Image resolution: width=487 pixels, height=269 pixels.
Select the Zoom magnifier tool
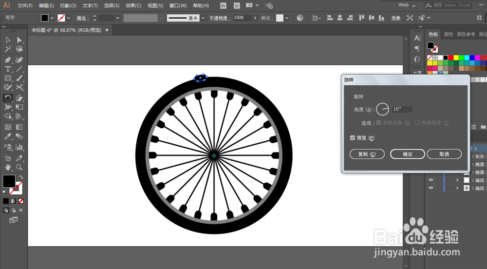(x=19, y=167)
